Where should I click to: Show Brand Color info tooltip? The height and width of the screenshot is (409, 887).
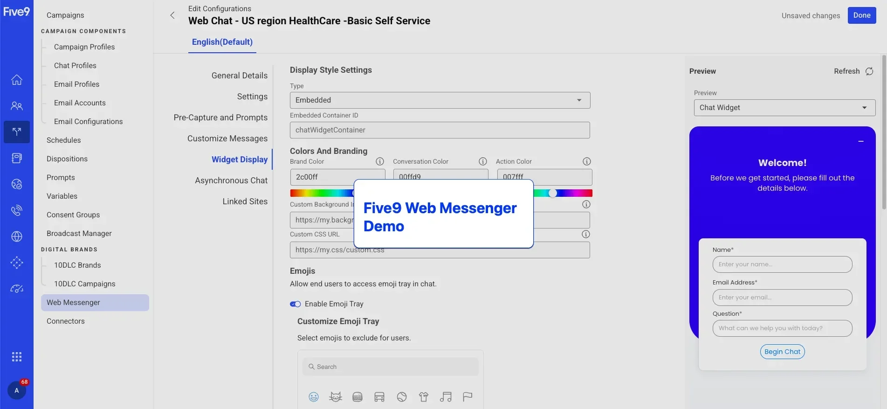point(380,161)
